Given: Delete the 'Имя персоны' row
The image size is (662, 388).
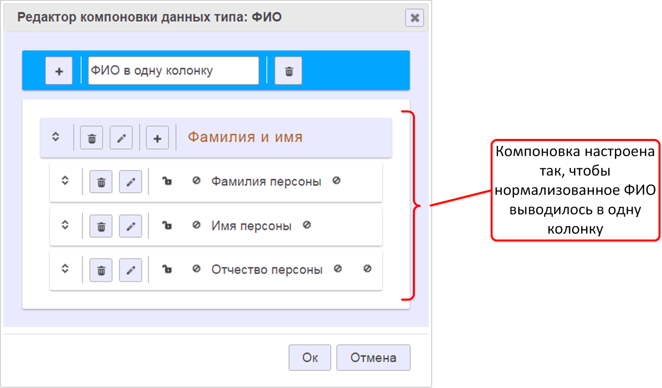Looking at the screenshot, I should tap(101, 227).
